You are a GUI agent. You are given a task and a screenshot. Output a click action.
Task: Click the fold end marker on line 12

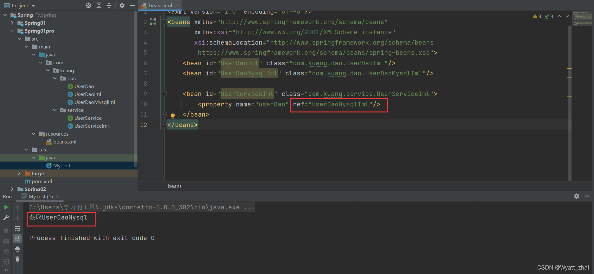click(164, 125)
